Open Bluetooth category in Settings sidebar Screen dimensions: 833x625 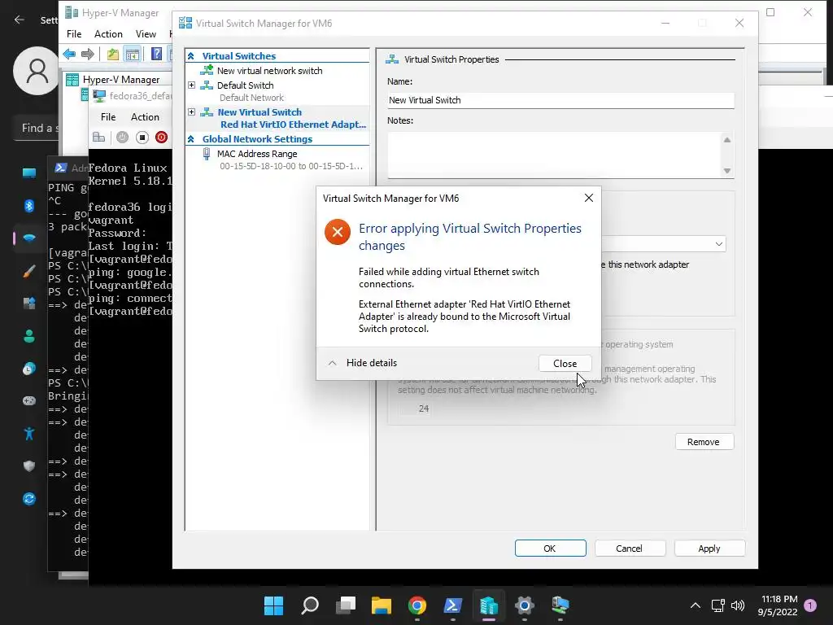point(29,206)
